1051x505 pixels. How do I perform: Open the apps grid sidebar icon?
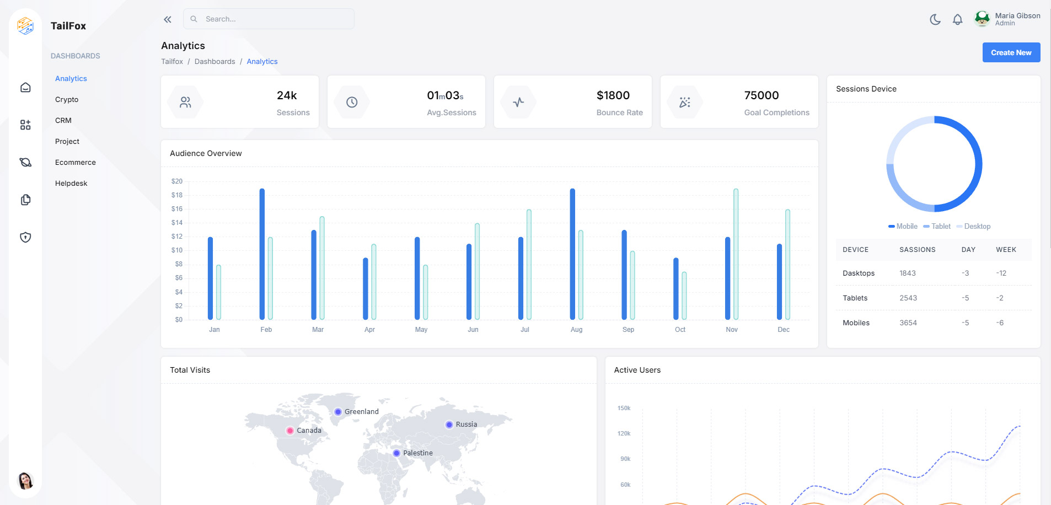click(x=25, y=125)
